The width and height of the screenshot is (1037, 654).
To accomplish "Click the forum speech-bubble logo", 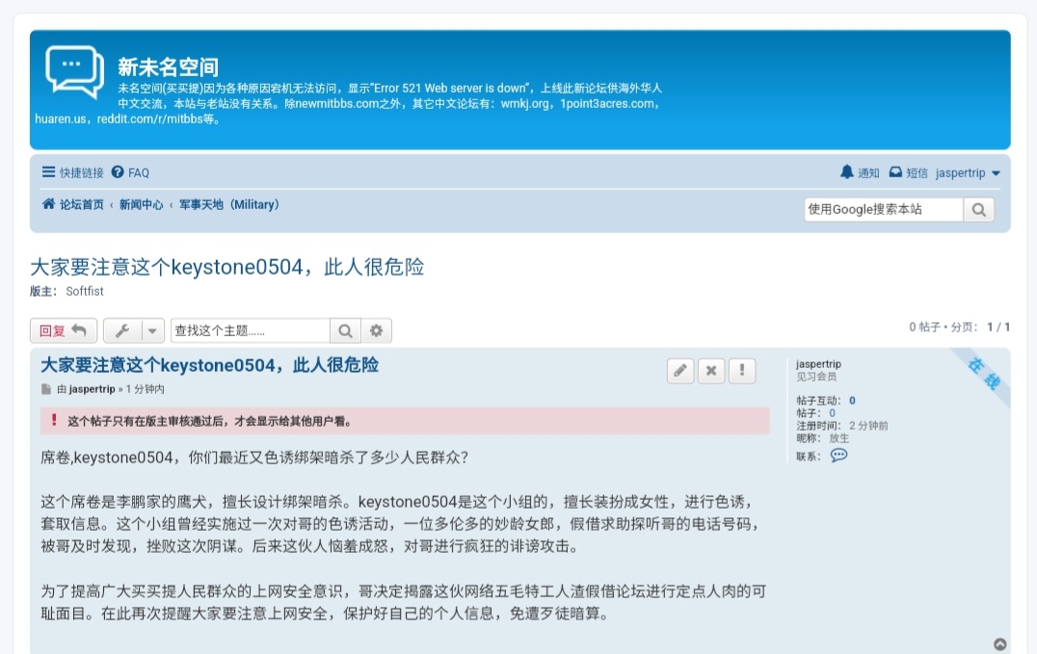I will [x=74, y=71].
